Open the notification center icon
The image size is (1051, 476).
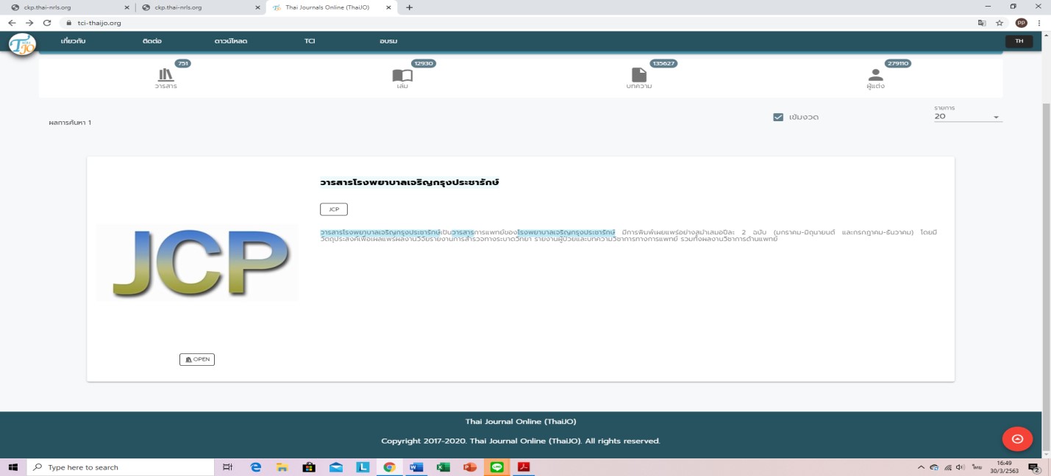(1034, 467)
